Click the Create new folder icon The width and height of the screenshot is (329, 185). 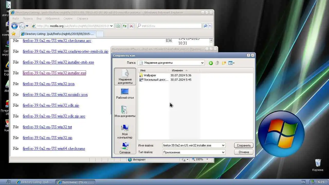224,63
